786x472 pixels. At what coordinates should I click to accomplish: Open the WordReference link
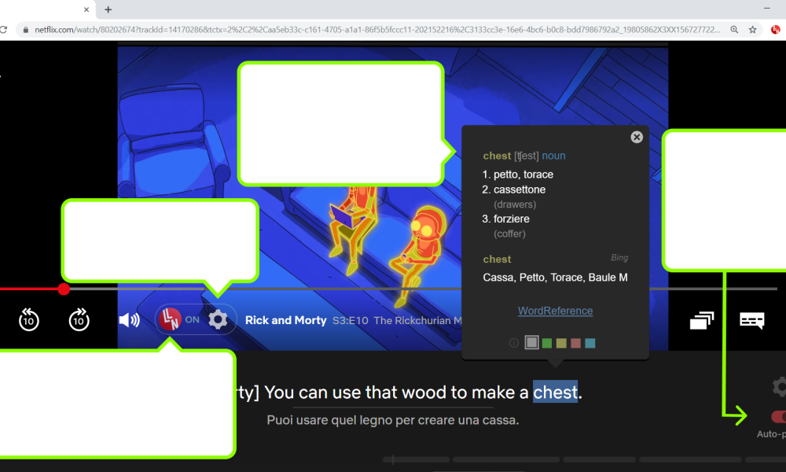[x=556, y=311]
